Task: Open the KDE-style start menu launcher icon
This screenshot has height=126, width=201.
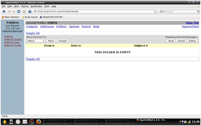Action: coord(5,122)
